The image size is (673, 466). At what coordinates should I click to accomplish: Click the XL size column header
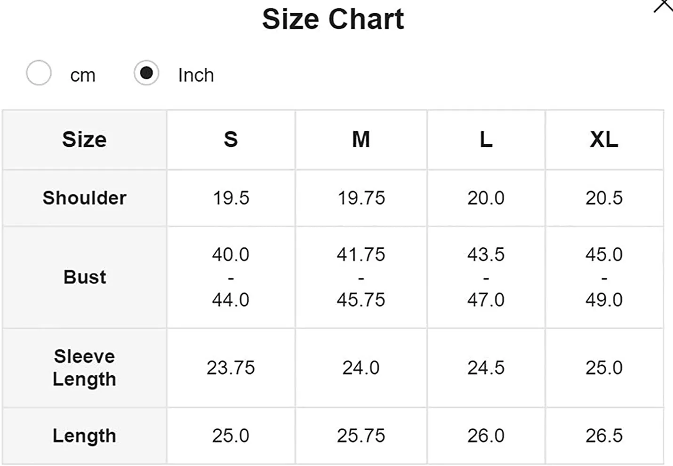pyautogui.click(x=604, y=140)
